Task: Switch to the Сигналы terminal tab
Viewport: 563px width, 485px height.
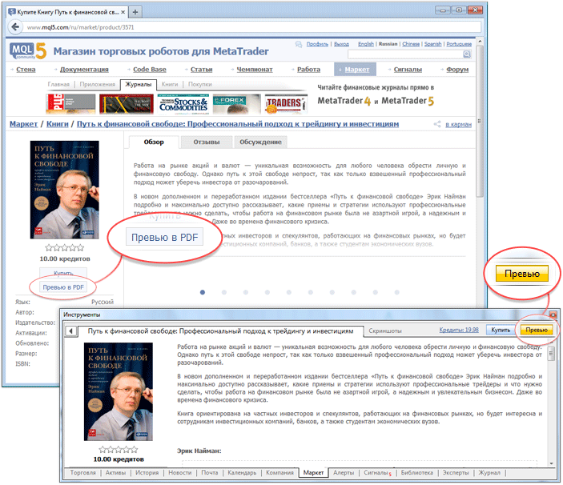Action: (x=376, y=473)
